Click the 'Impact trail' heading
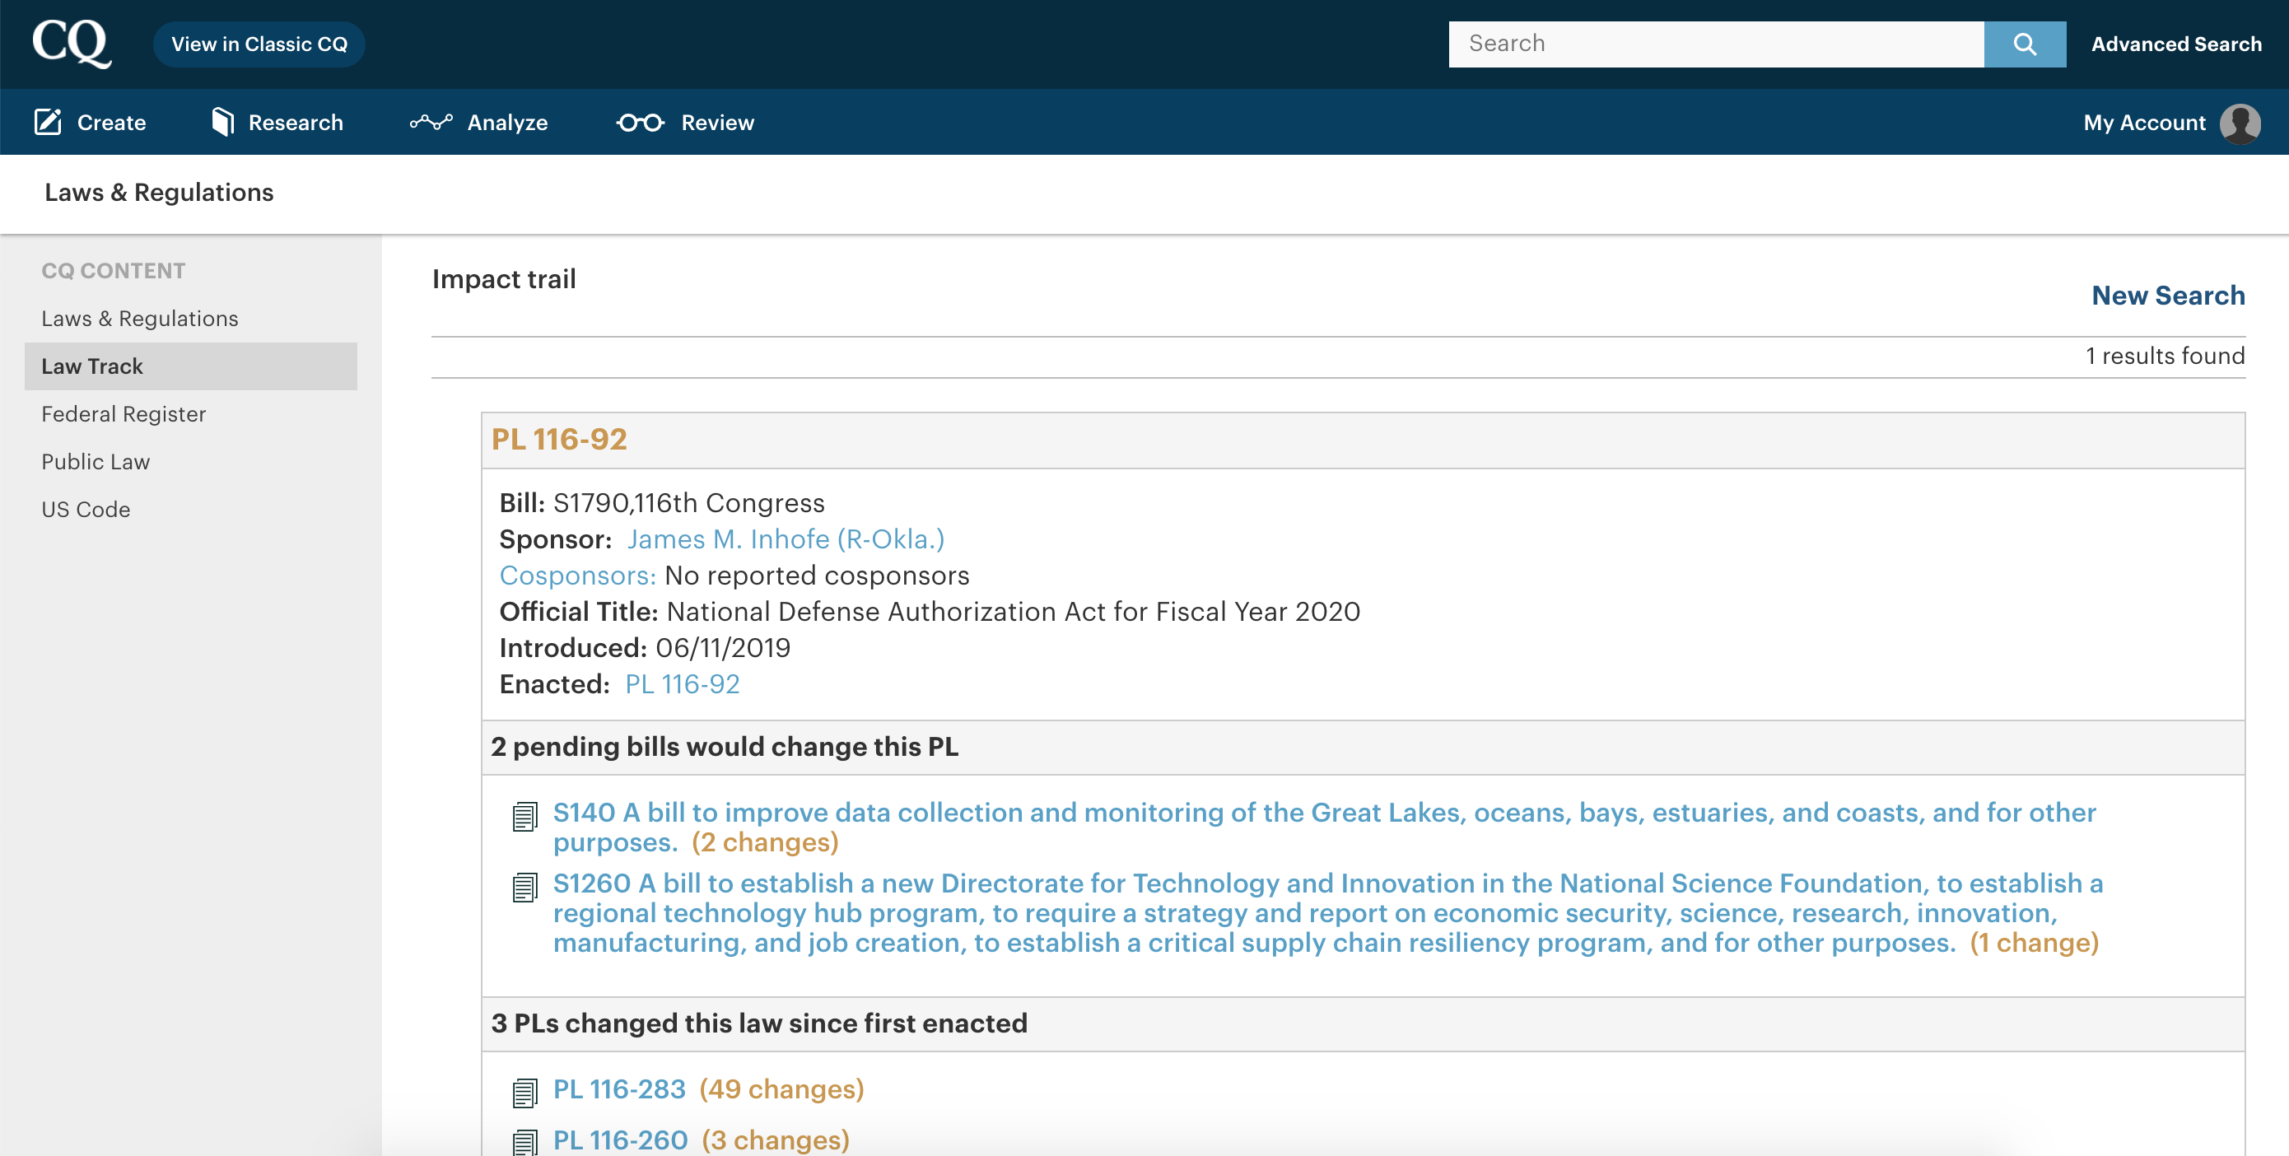 (x=504, y=279)
